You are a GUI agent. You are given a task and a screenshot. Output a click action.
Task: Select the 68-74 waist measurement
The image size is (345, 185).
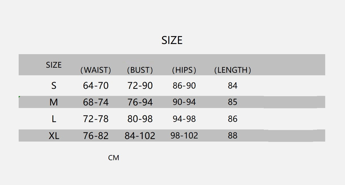coord(96,102)
